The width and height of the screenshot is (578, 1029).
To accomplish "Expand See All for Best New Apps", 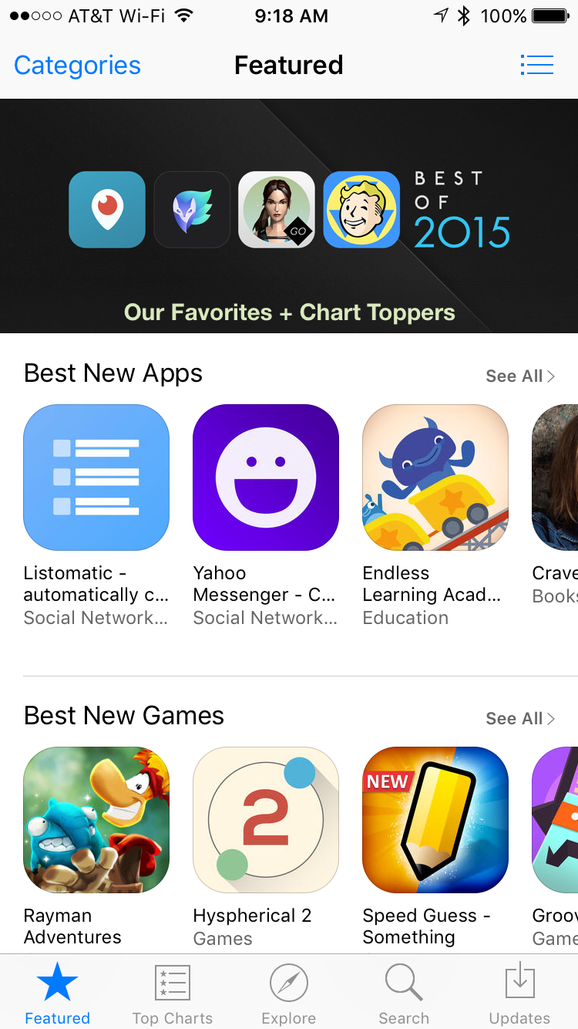I will [x=520, y=376].
